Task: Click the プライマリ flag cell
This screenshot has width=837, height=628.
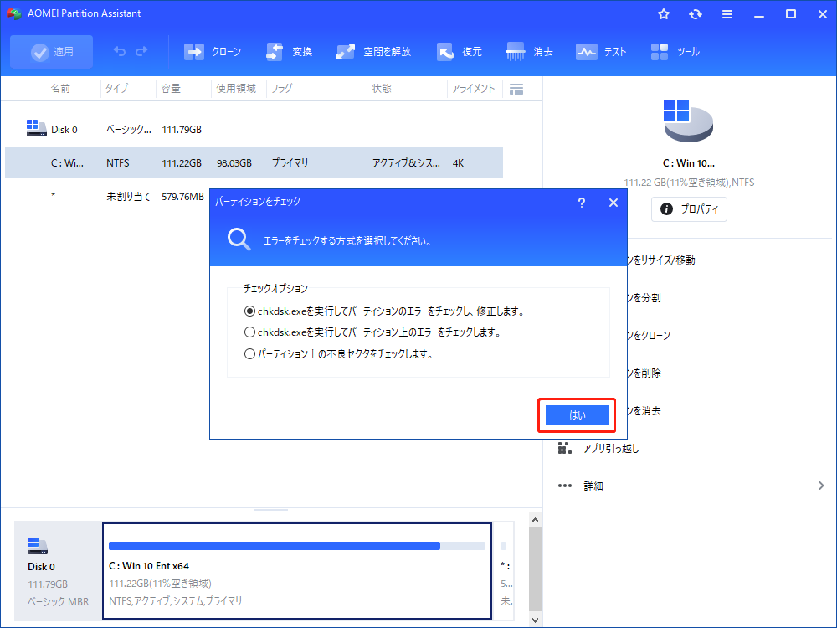Action: 290,163
